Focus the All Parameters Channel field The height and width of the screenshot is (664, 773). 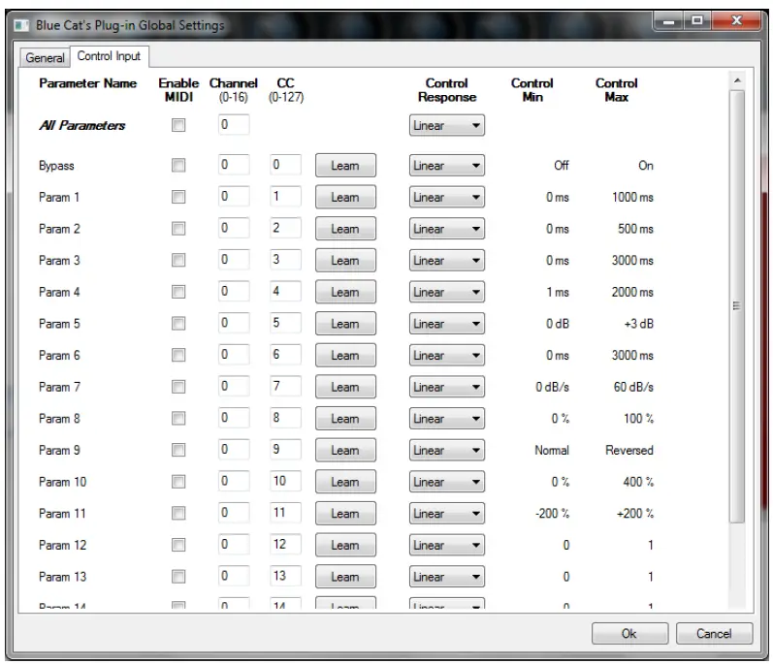coord(234,124)
